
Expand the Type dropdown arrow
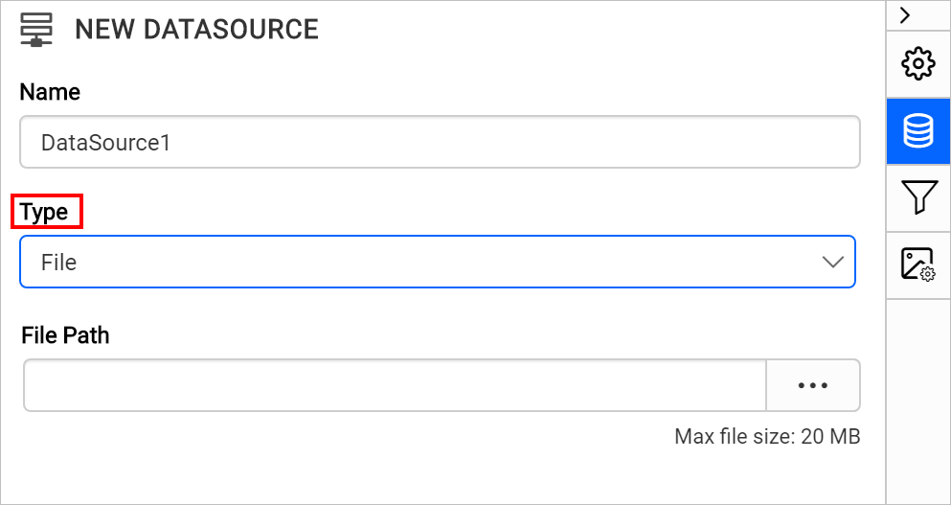click(832, 262)
